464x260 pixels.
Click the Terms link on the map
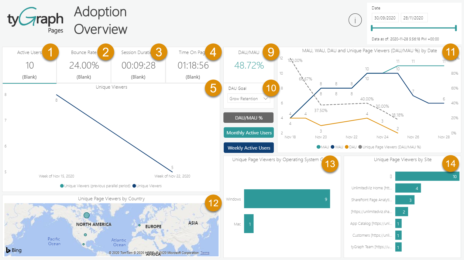click(x=205, y=253)
